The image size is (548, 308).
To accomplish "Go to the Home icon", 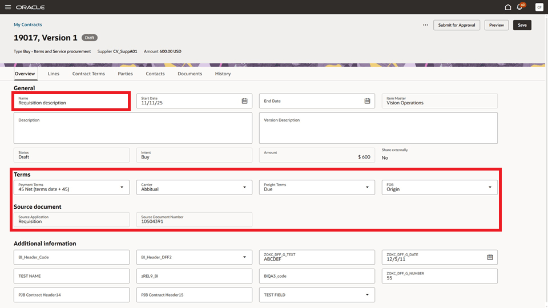I will click(508, 7).
